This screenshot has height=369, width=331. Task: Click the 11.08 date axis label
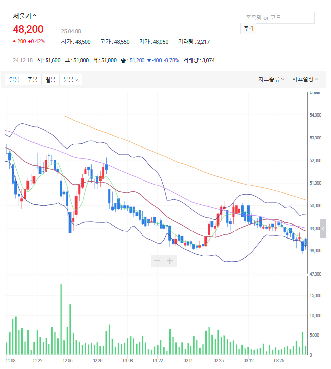pos(10,360)
